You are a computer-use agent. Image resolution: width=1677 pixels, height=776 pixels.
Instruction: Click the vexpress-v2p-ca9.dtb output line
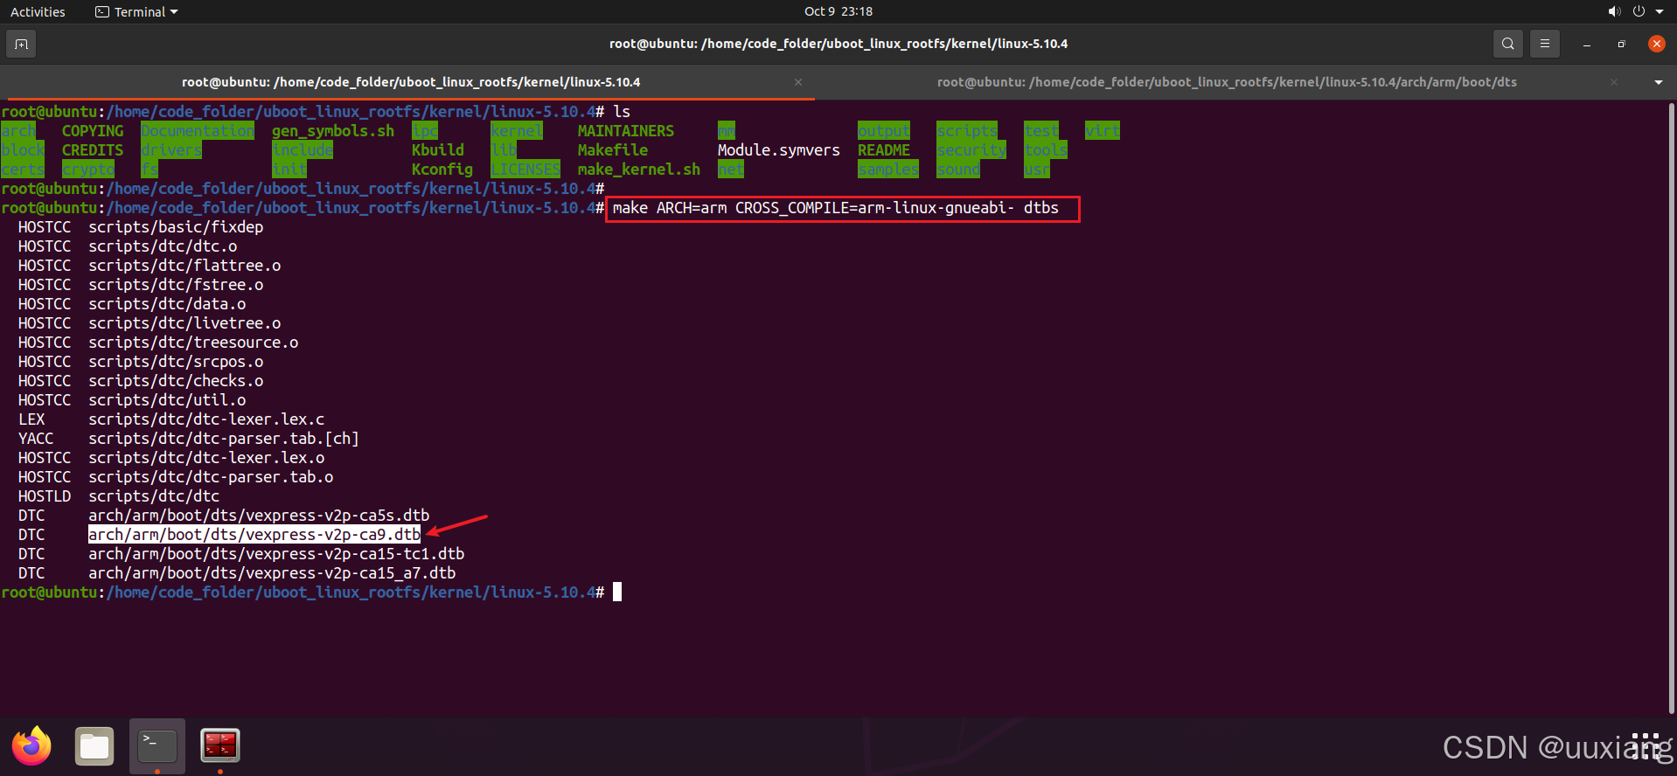pyautogui.click(x=254, y=535)
